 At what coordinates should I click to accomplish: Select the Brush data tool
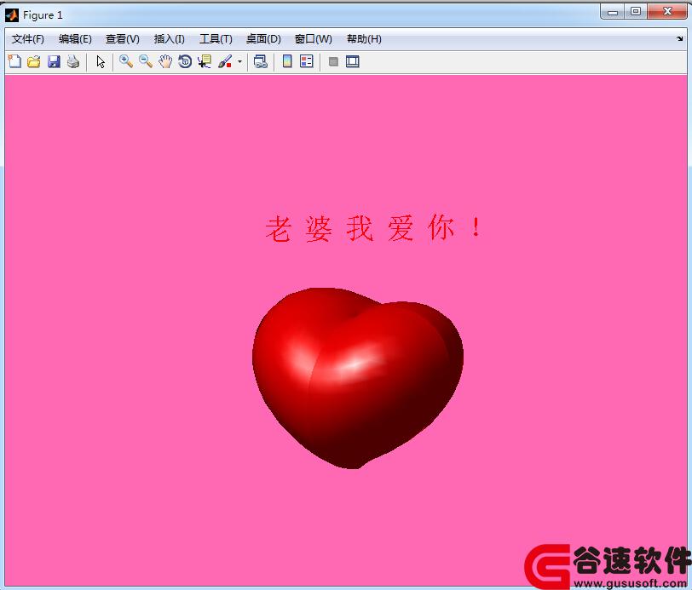pyautogui.click(x=225, y=61)
